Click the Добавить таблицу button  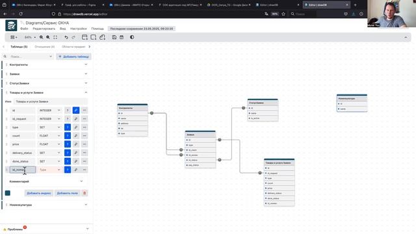pyautogui.click(x=73, y=57)
